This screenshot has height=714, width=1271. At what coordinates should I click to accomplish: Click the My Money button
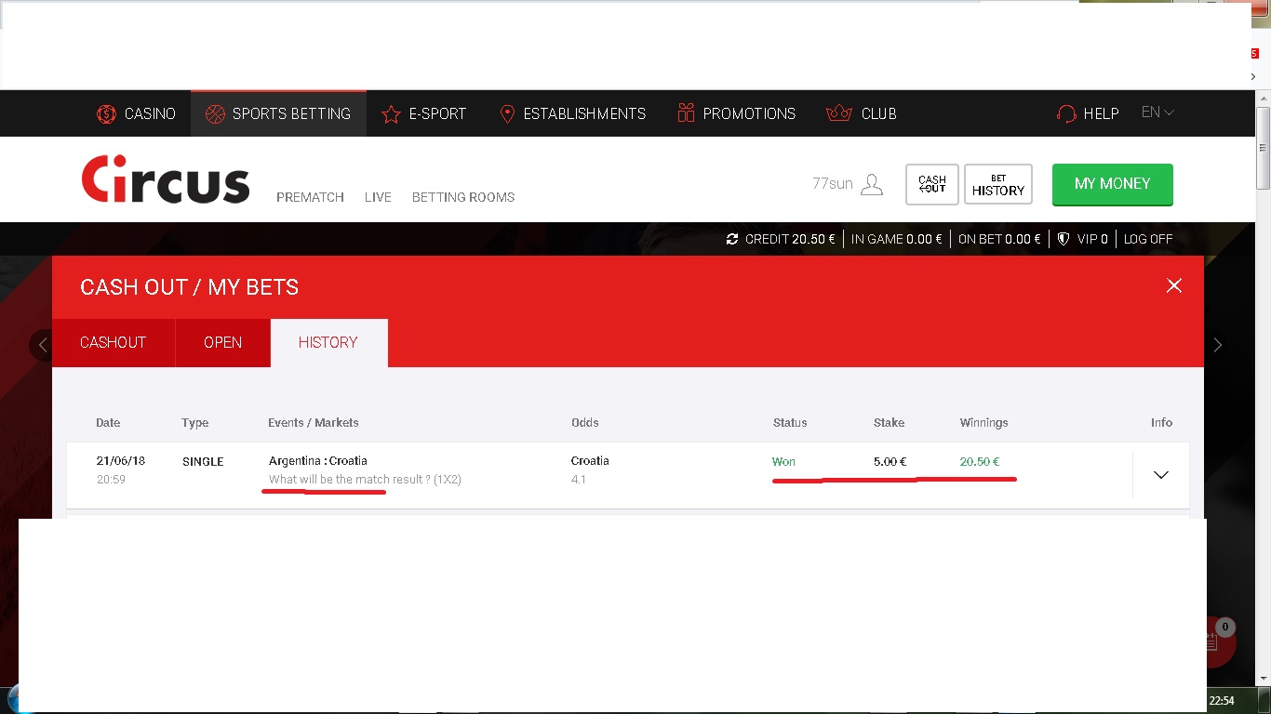coord(1113,184)
